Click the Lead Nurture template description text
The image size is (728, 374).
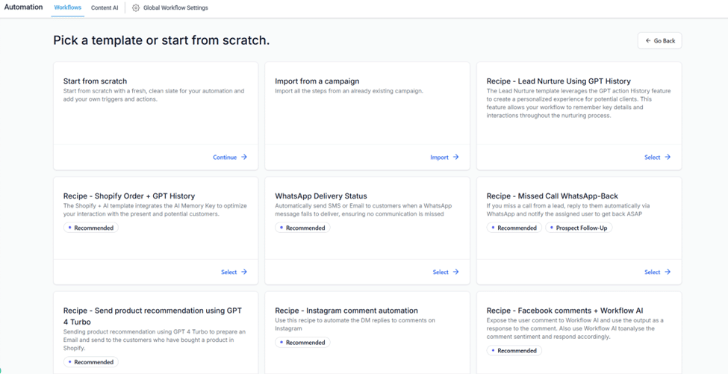click(579, 104)
